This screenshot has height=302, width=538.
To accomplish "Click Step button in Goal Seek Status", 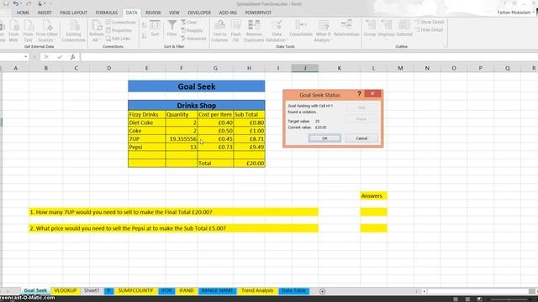I will point(361,107).
